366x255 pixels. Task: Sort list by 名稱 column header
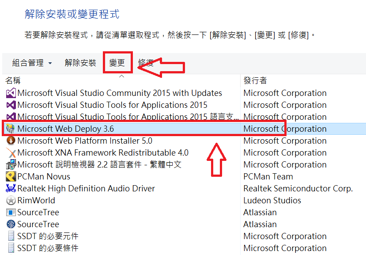pyautogui.click(x=13, y=80)
